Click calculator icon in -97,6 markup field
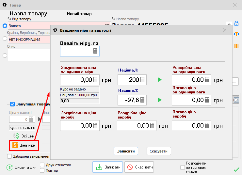 pos(142,100)
